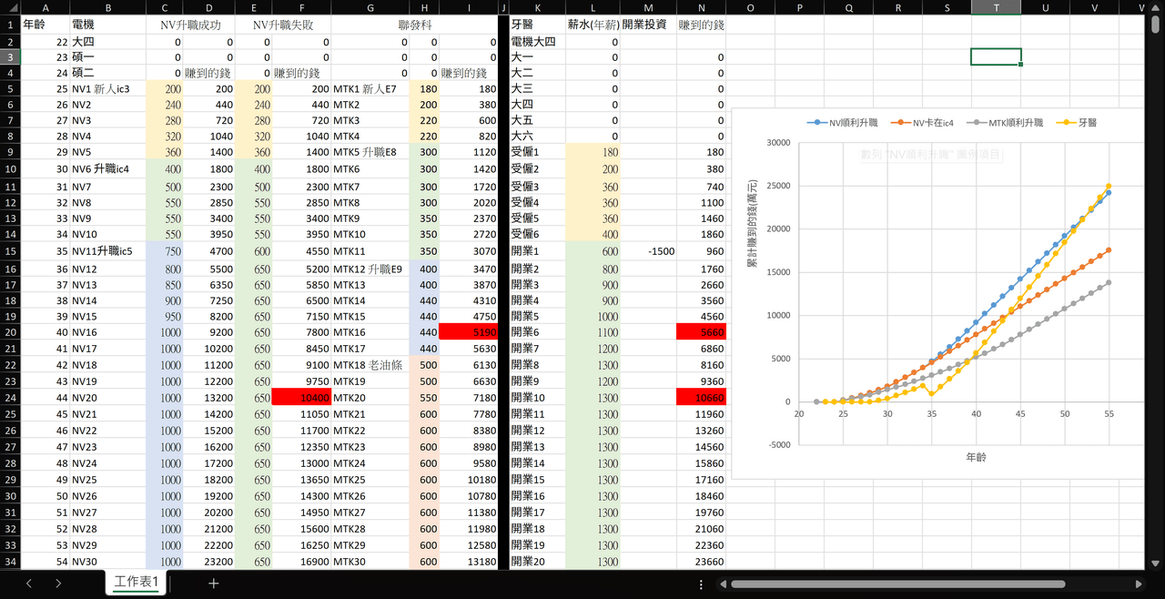
Task: Select the chart's horizontal axis title 年齡
Action: (976, 456)
